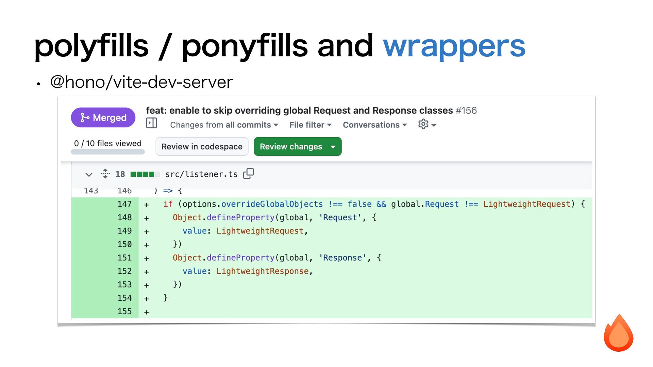This screenshot has height=367, width=653.
Task: Click the green Review changes button
Action: [x=291, y=147]
